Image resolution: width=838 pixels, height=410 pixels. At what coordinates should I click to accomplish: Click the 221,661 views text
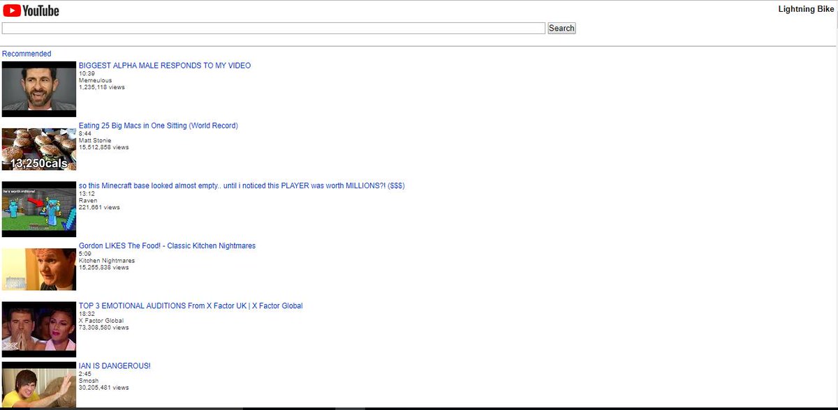[x=99, y=207]
